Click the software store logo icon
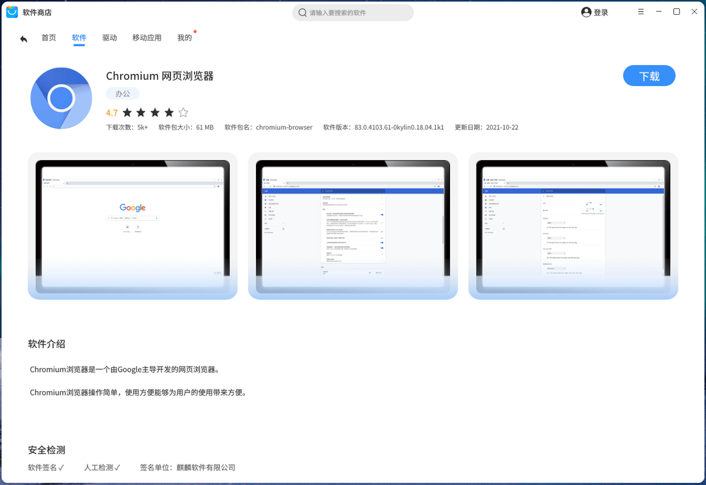The height and width of the screenshot is (485, 706). click(x=11, y=12)
